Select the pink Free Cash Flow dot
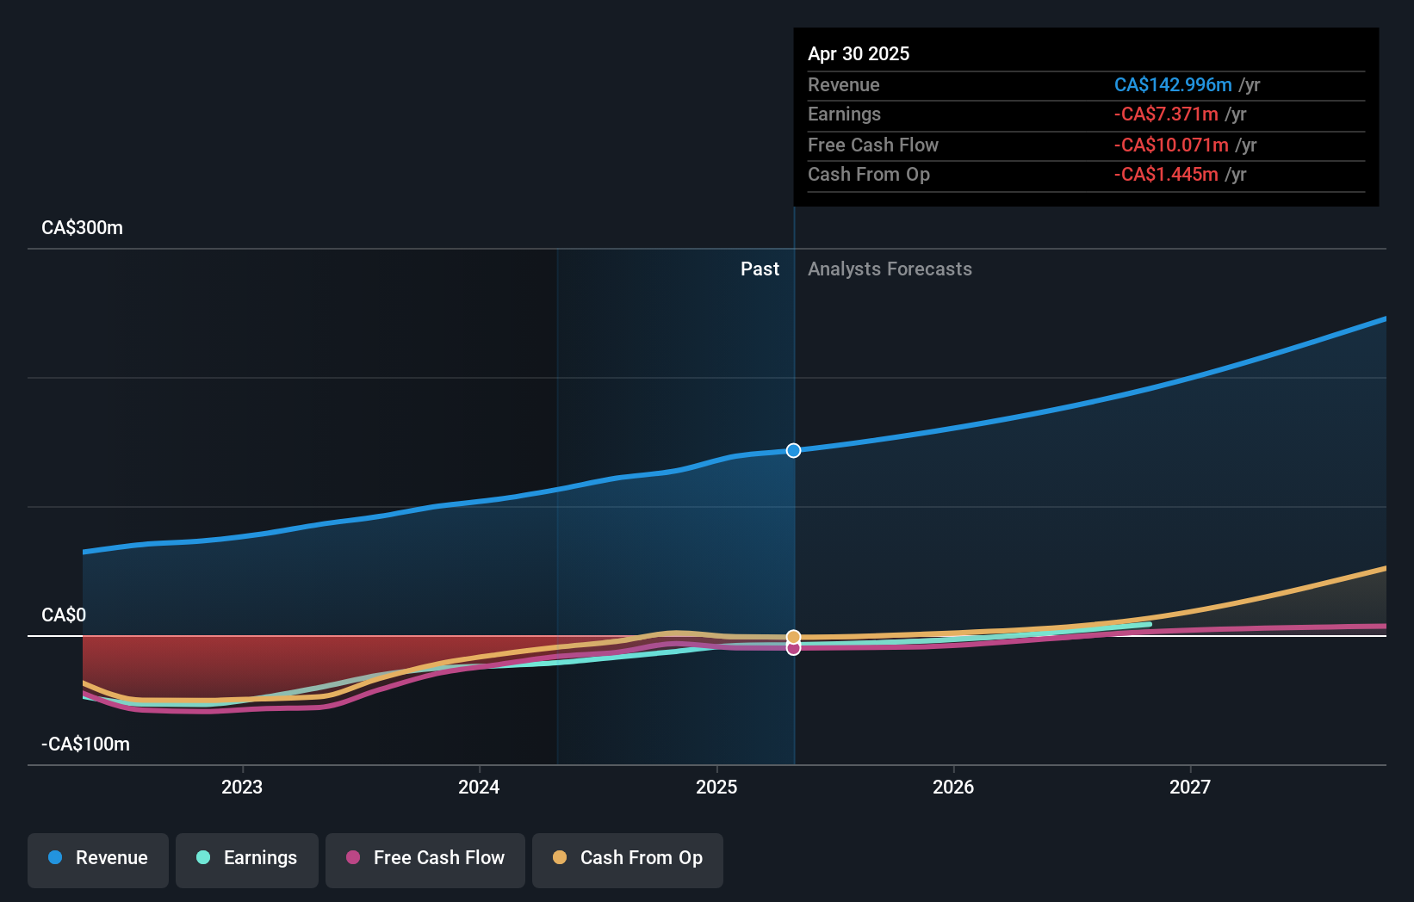Image resolution: width=1414 pixels, height=902 pixels. point(354,858)
